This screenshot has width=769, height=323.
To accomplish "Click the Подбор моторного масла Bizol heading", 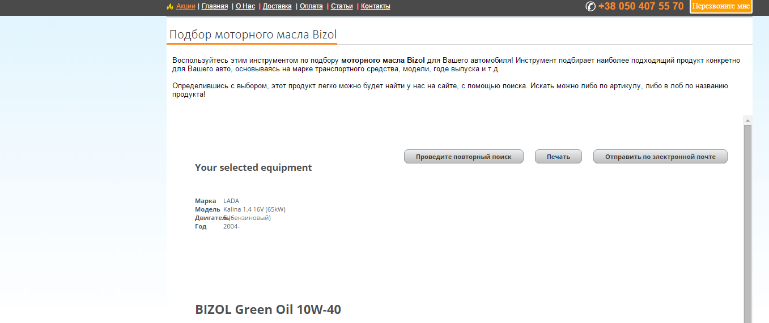I will click(x=253, y=35).
